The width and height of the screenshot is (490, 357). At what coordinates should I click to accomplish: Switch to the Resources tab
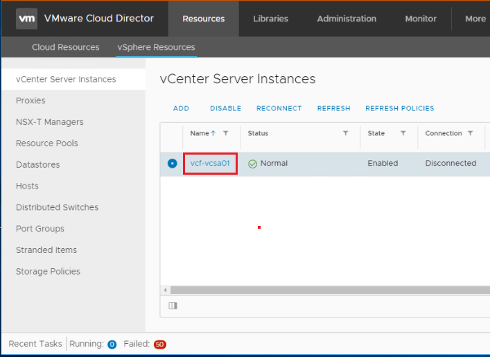[x=204, y=19]
